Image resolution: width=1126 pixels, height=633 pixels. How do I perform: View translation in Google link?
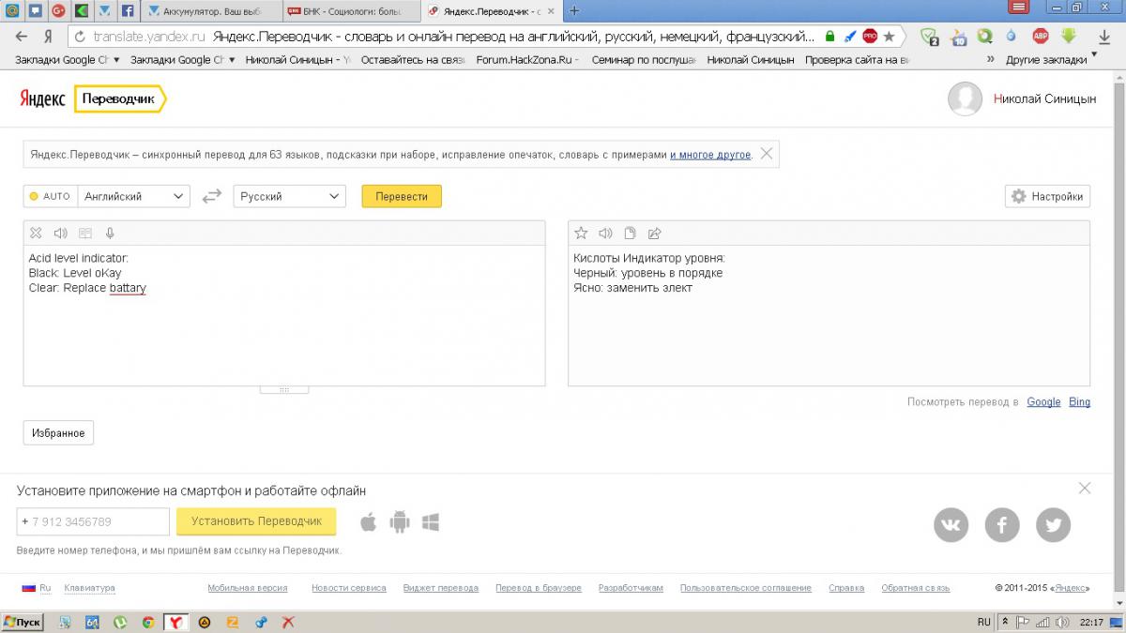[1043, 401]
